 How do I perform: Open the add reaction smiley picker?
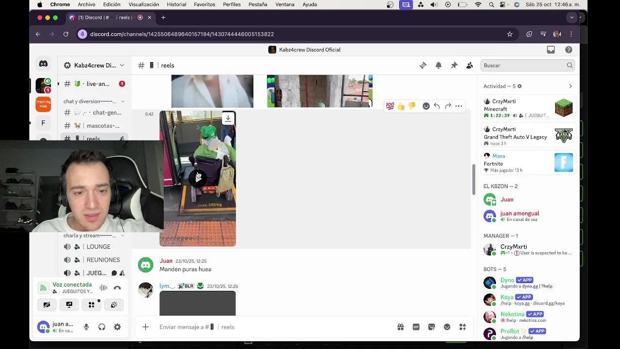(x=426, y=106)
